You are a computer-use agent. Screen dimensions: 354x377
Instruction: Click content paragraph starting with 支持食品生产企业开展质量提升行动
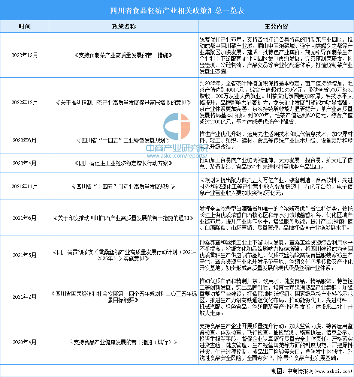coord(276,342)
